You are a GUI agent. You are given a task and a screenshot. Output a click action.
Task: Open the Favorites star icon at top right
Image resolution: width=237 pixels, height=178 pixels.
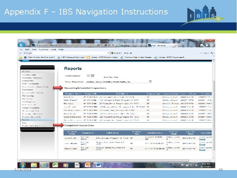207,45
